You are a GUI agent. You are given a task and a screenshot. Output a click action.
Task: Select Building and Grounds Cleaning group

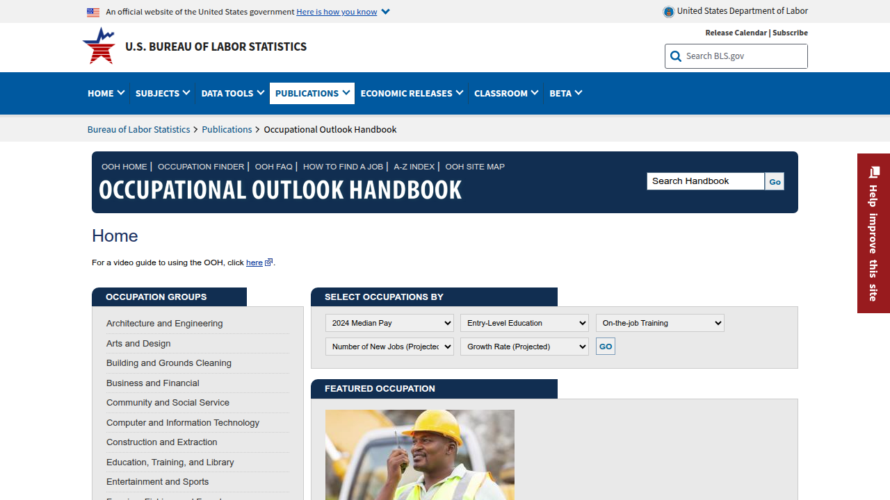pyautogui.click(x=169, y=363)
